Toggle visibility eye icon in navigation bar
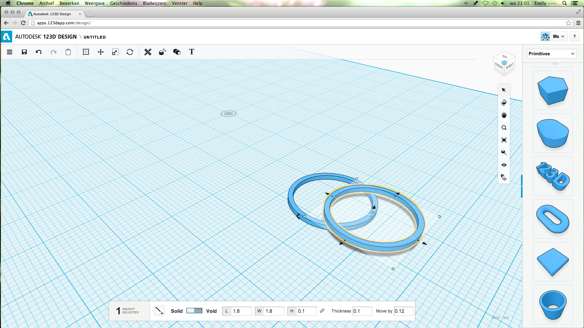 pyautogui.click(x=504, y=165)
